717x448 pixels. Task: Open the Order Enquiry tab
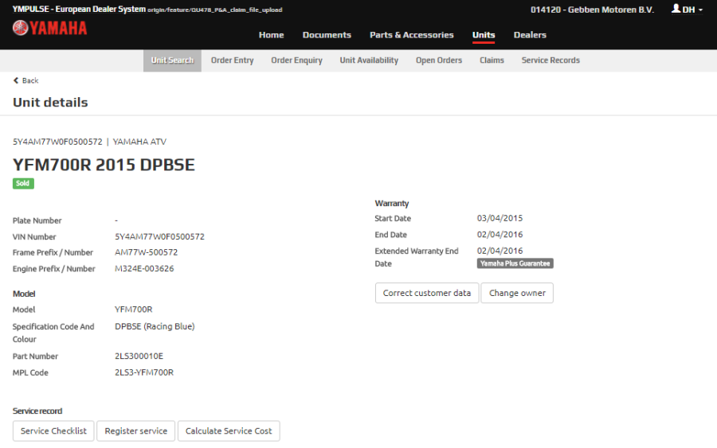click(297, 60)
